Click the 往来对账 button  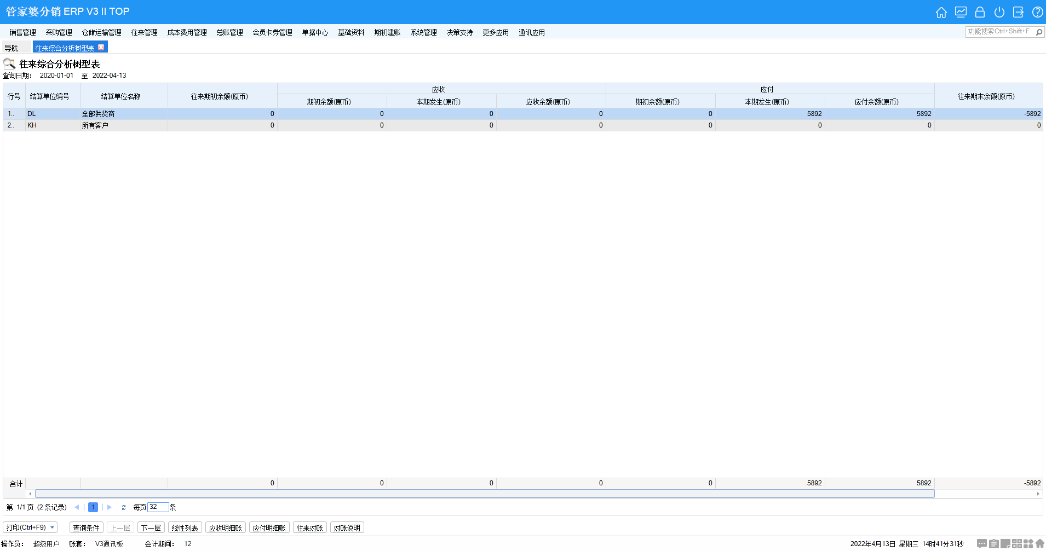(309, 527)
